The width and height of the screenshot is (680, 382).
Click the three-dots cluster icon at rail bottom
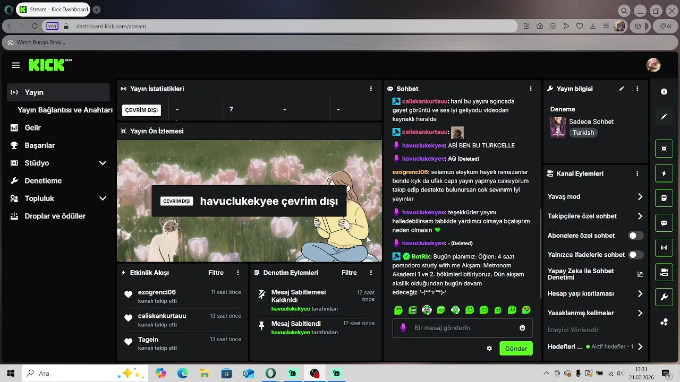(x=664, y=322)
